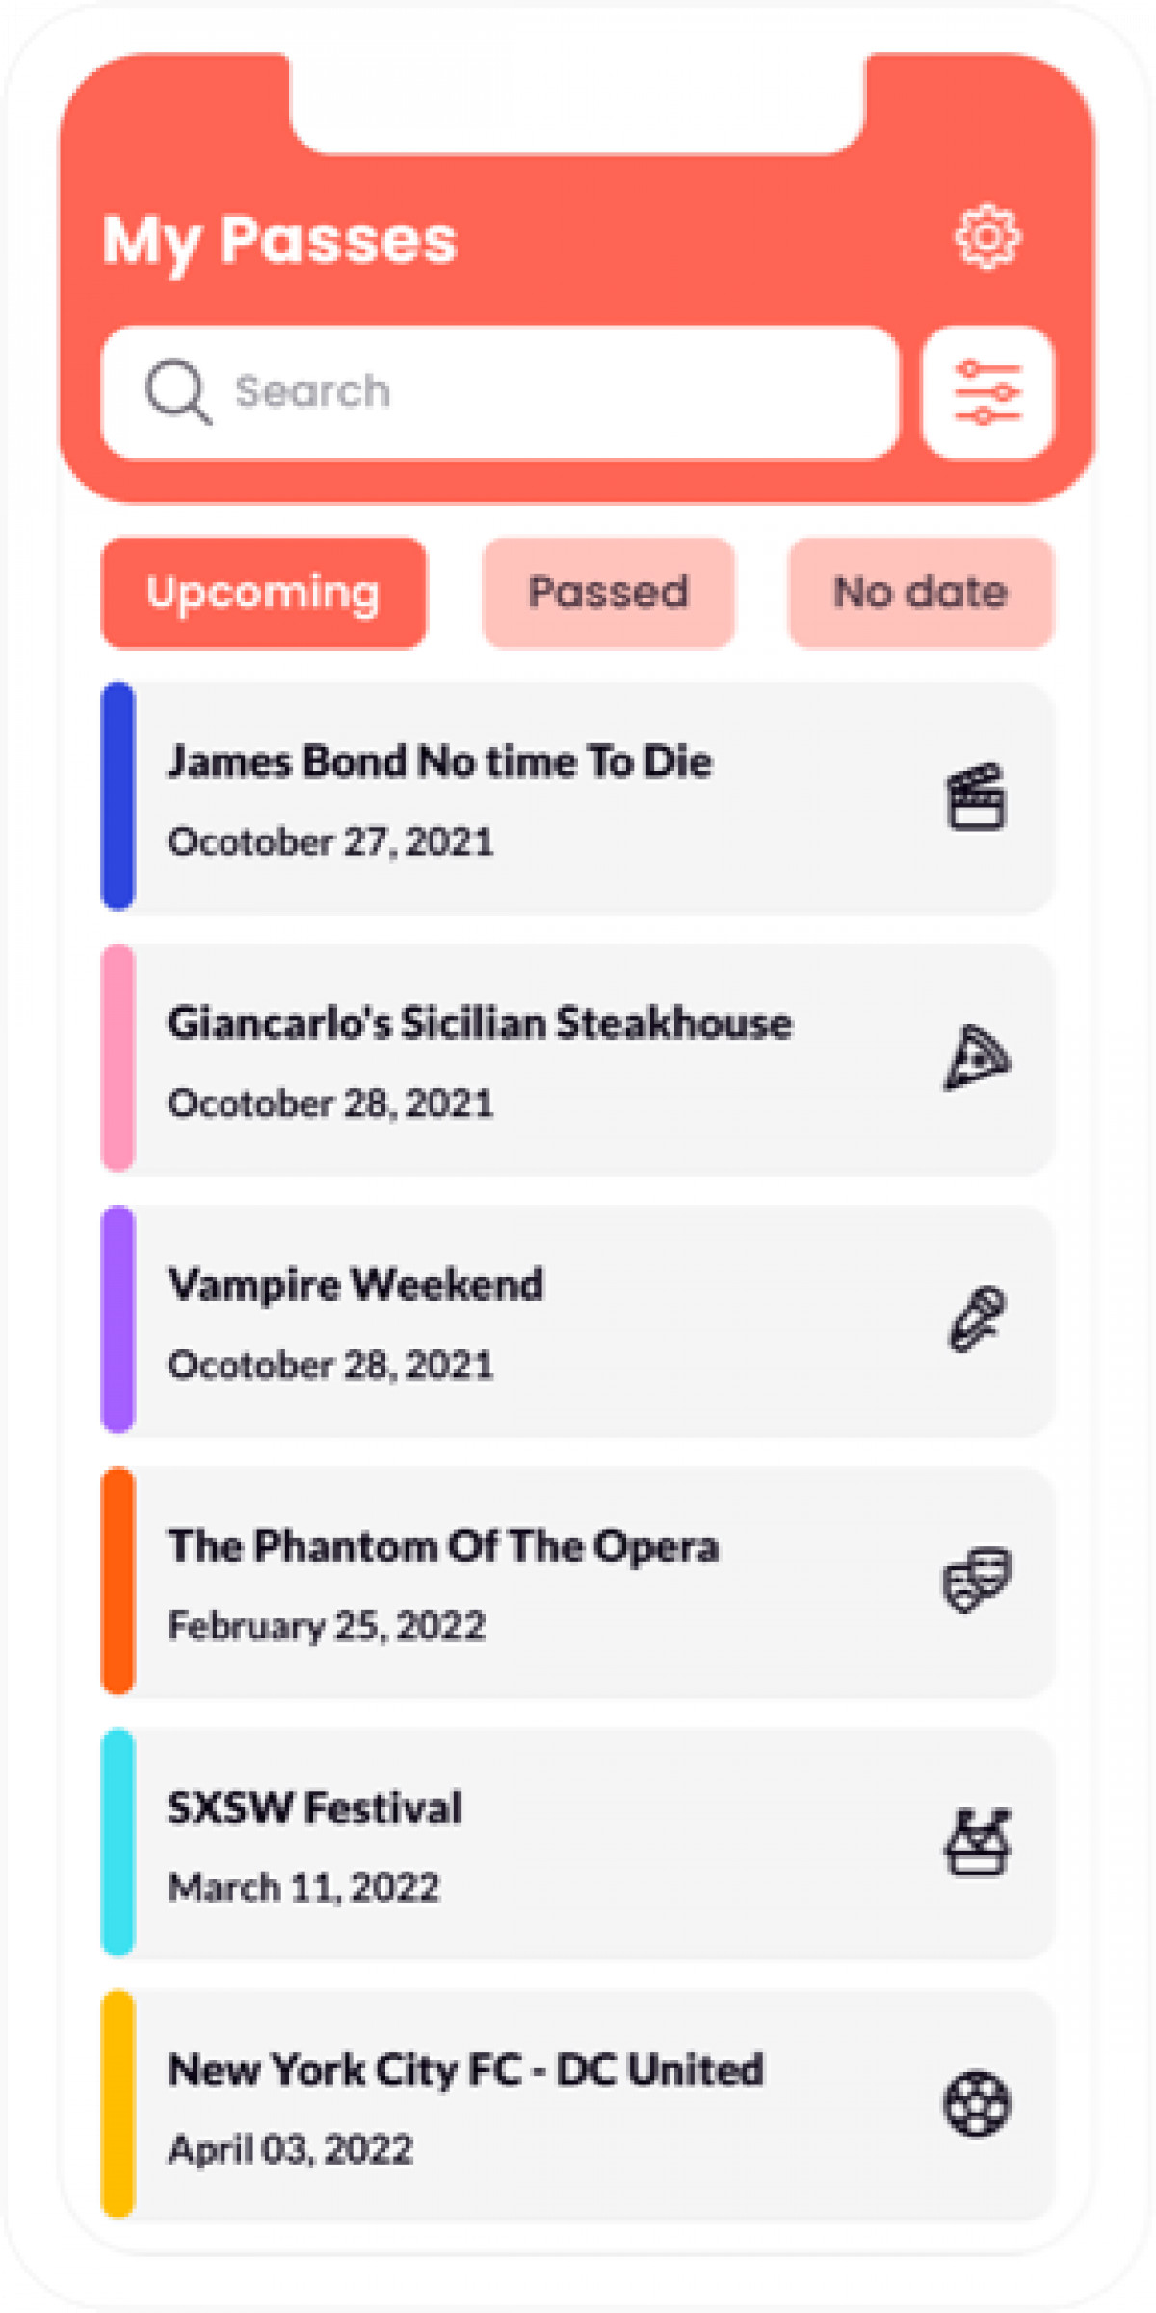Click the magnifying glass search icon

click(176, 391)
